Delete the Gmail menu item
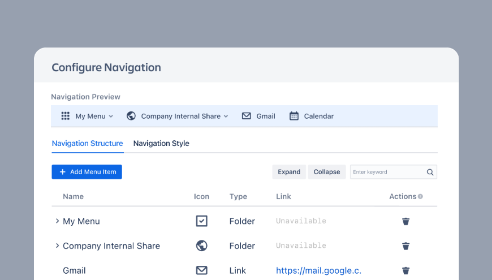This screenshot has width=492, height=280. click(405, 270)
